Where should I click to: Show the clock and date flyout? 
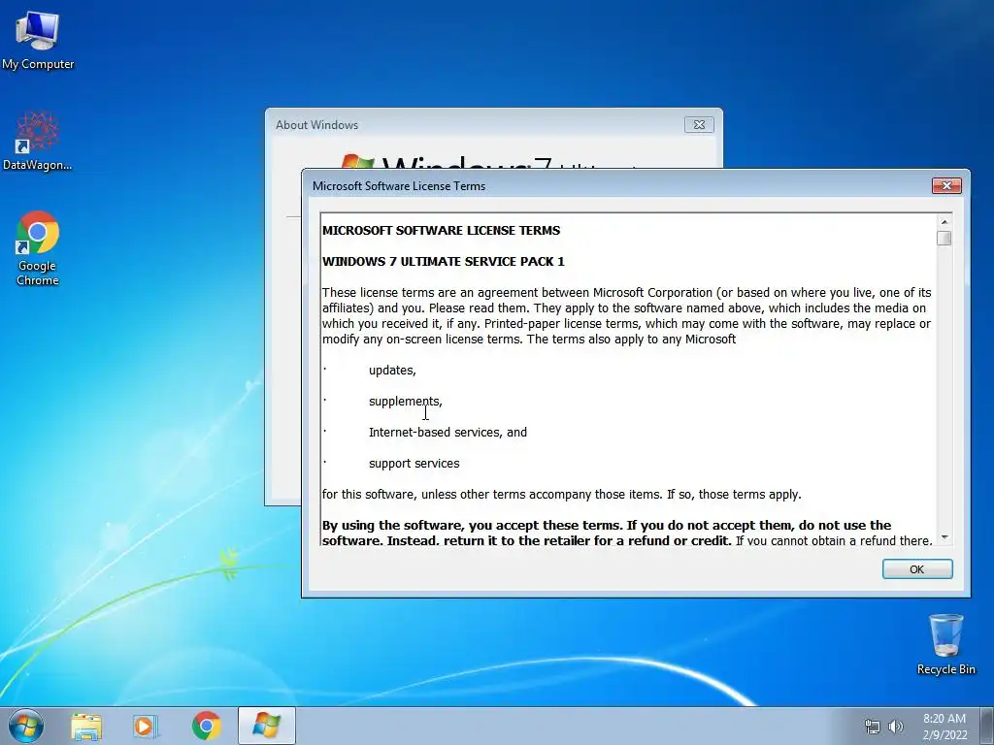pos(944,727)
